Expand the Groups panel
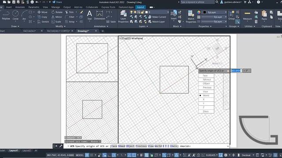This screenshot has width=282, height=158. point(234,26)
